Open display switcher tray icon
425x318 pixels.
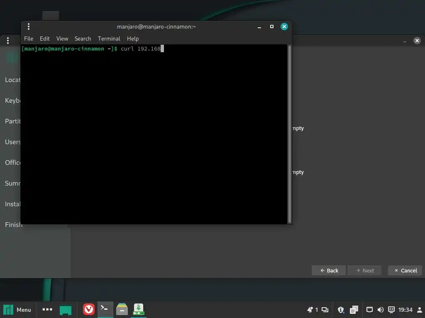(x=325, y=310)
